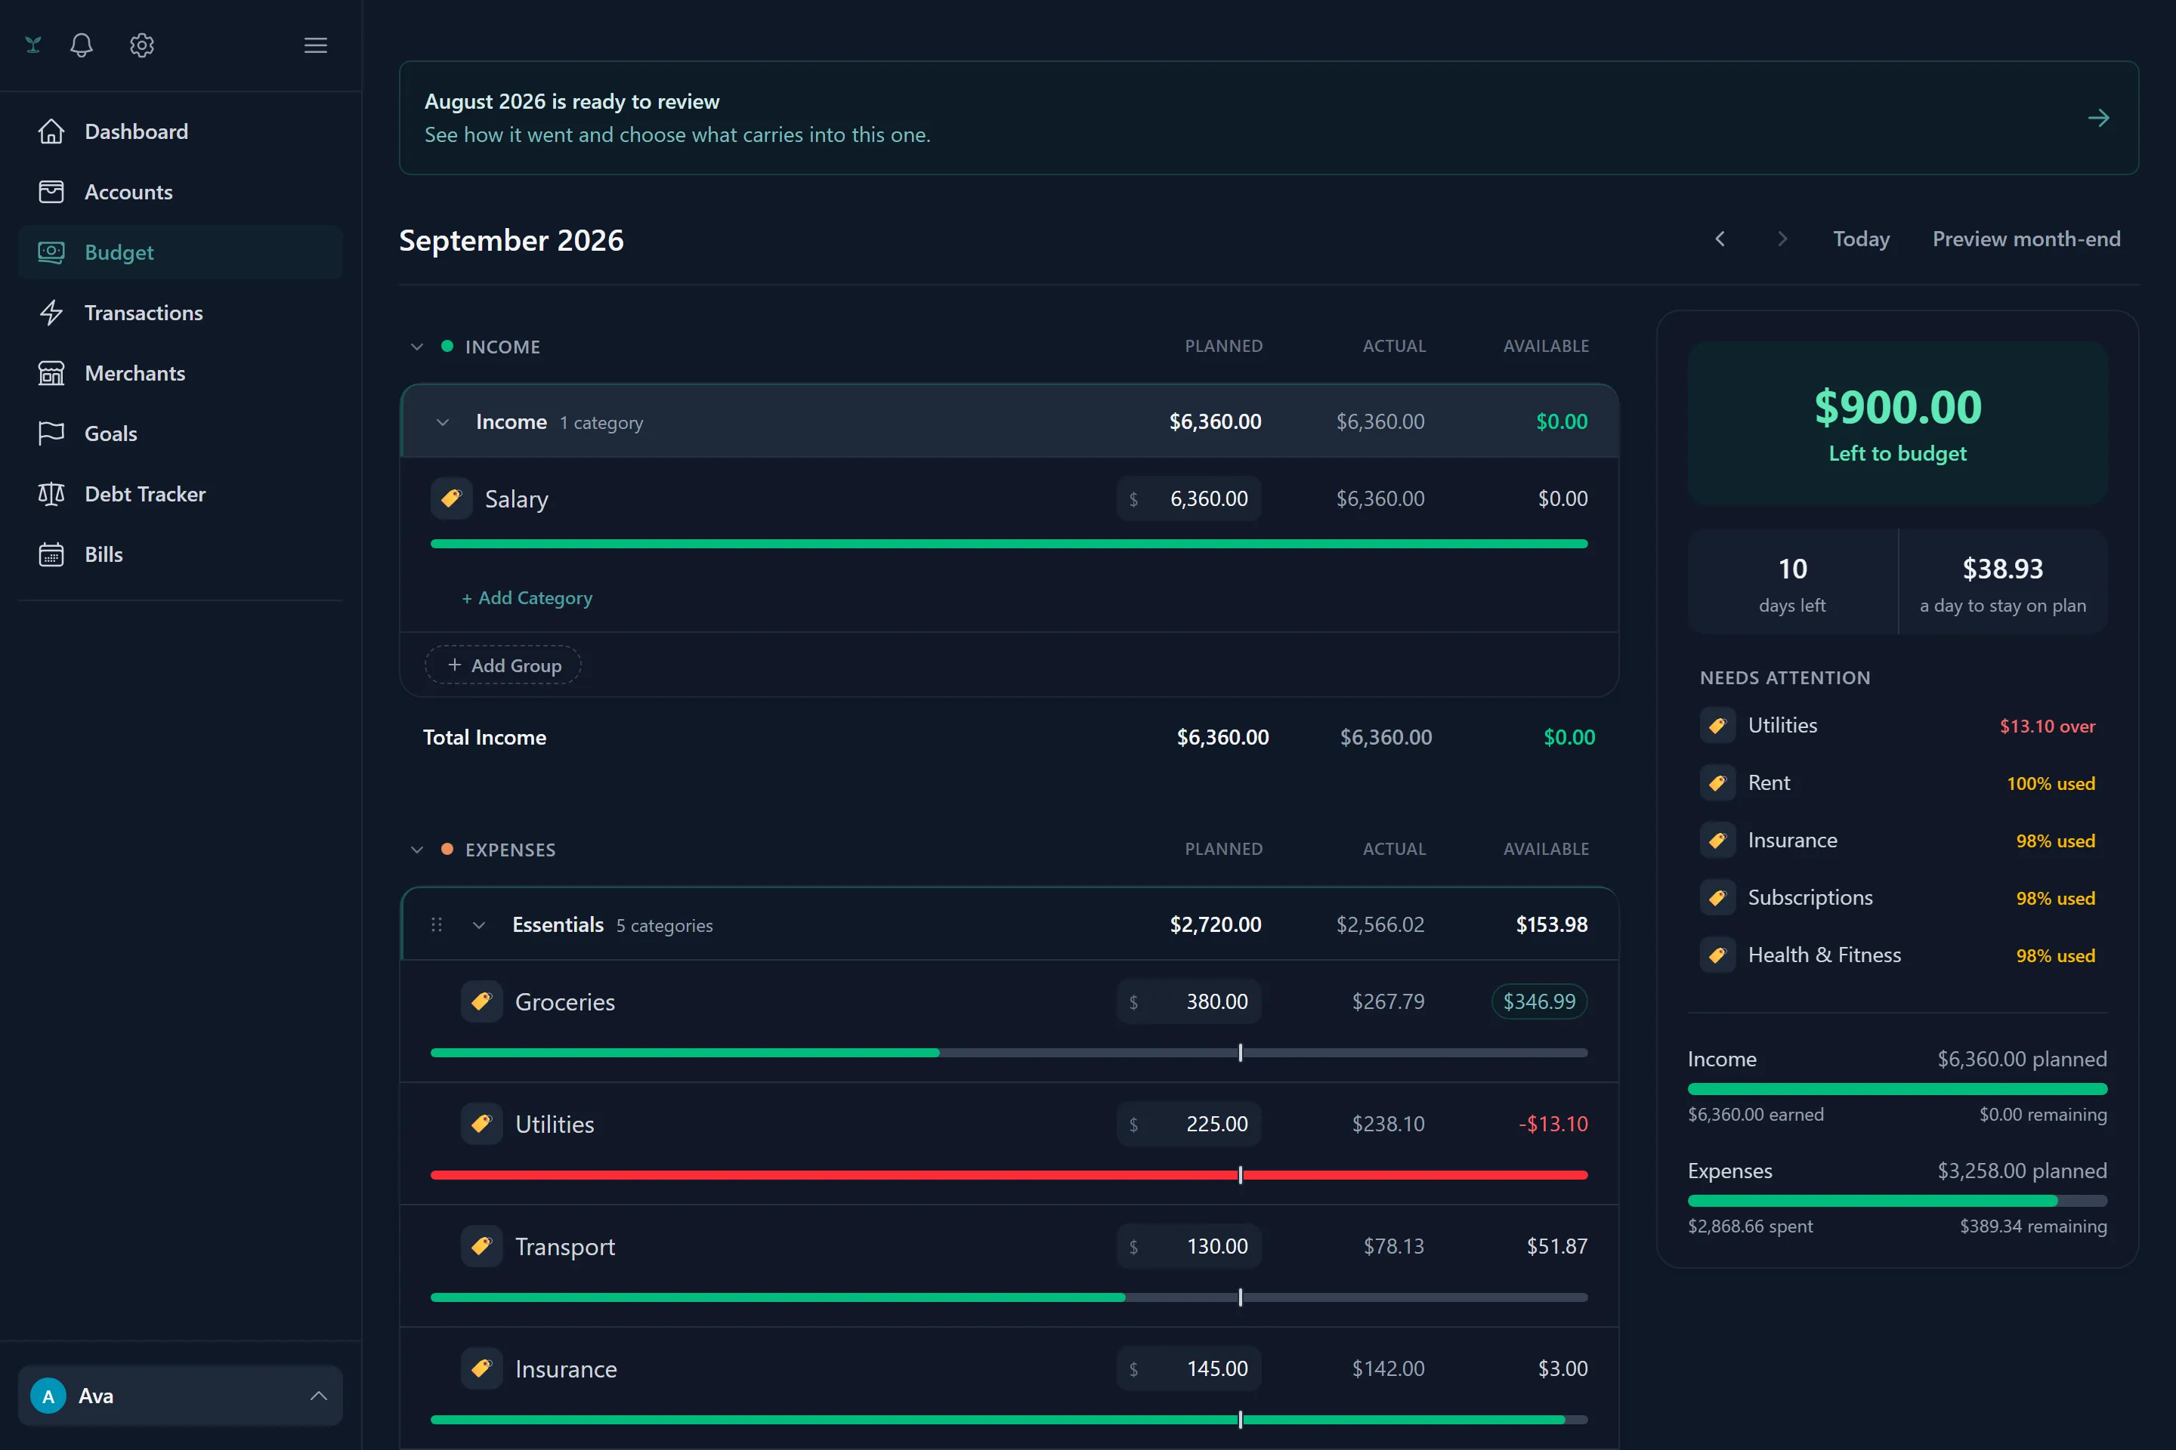Collapse the Essentials group
Image resolution: width=2176 pixels, height=1450 pixels.
[478, 924]
